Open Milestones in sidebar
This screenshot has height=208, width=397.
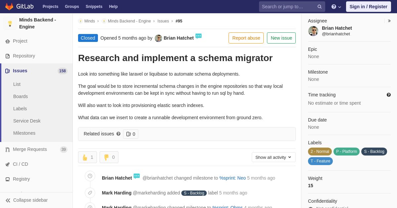coord(24,133)
